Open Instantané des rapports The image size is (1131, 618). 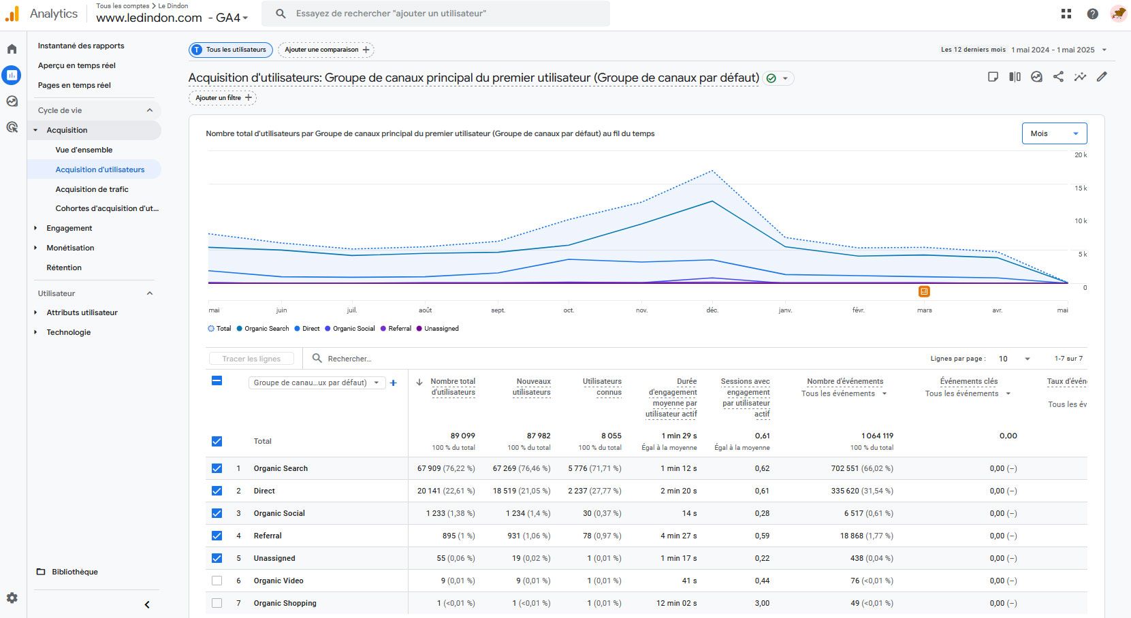(x=81, y=46)
